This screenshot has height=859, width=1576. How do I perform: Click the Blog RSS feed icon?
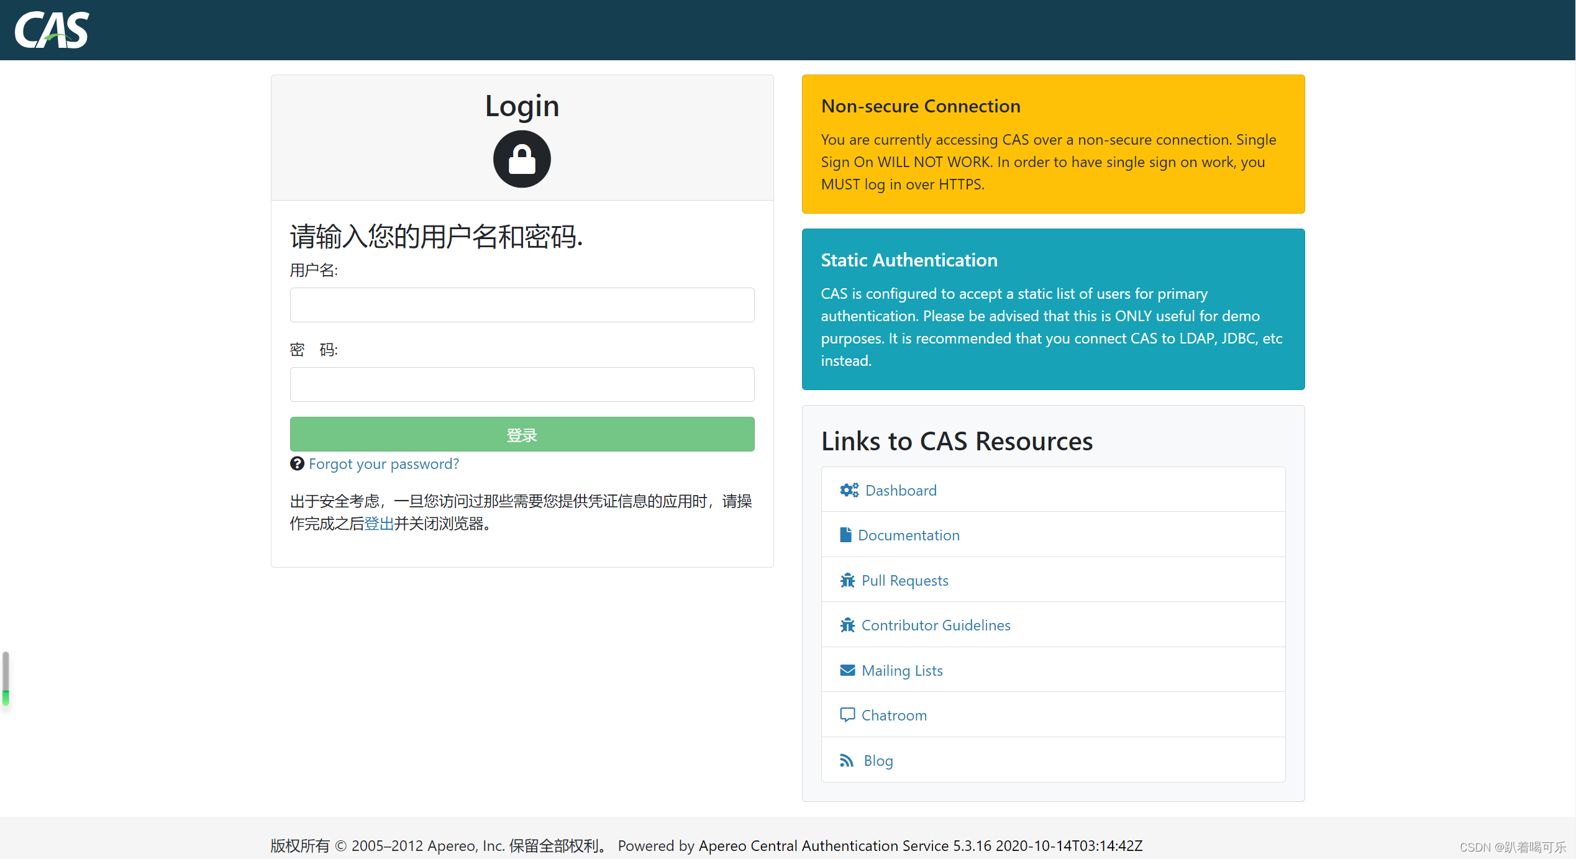pos(847,761)
